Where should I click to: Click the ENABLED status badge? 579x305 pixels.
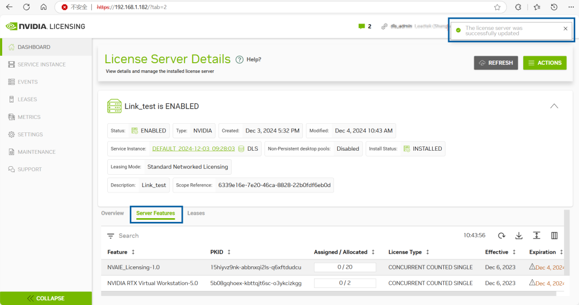click(x=149, y=131)
